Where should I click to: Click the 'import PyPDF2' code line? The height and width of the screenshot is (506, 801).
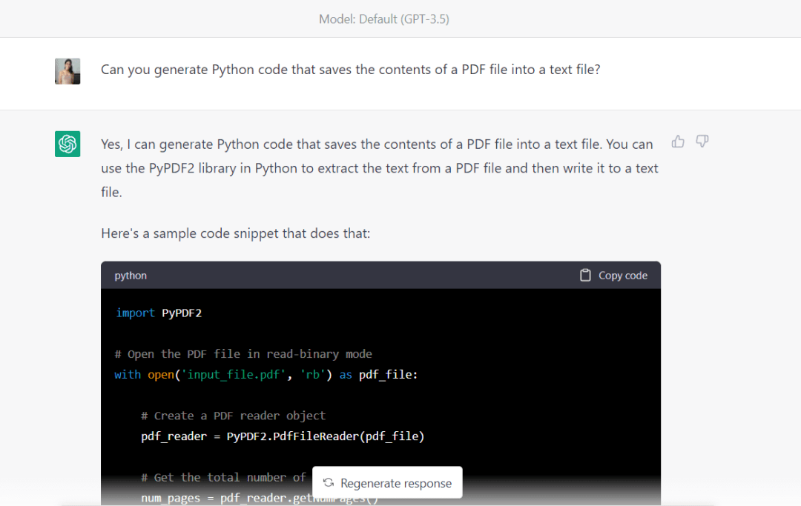point(159,313)
